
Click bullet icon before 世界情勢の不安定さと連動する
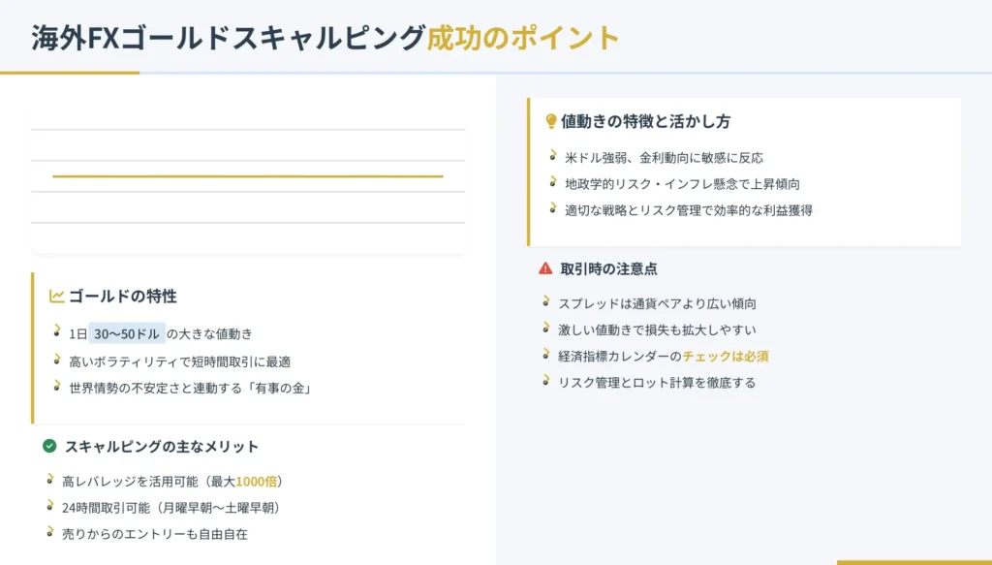click(x=57, y=386)
